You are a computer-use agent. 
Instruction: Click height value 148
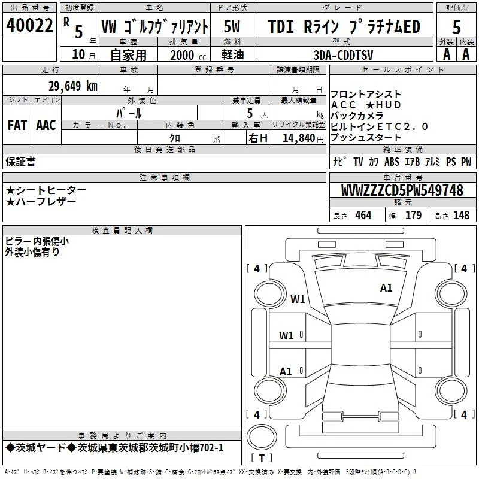(461, 215)
